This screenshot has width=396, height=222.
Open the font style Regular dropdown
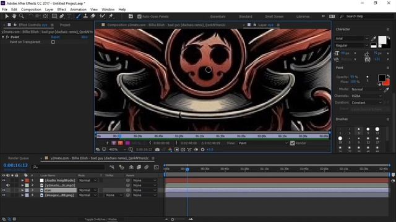(352, 46)
